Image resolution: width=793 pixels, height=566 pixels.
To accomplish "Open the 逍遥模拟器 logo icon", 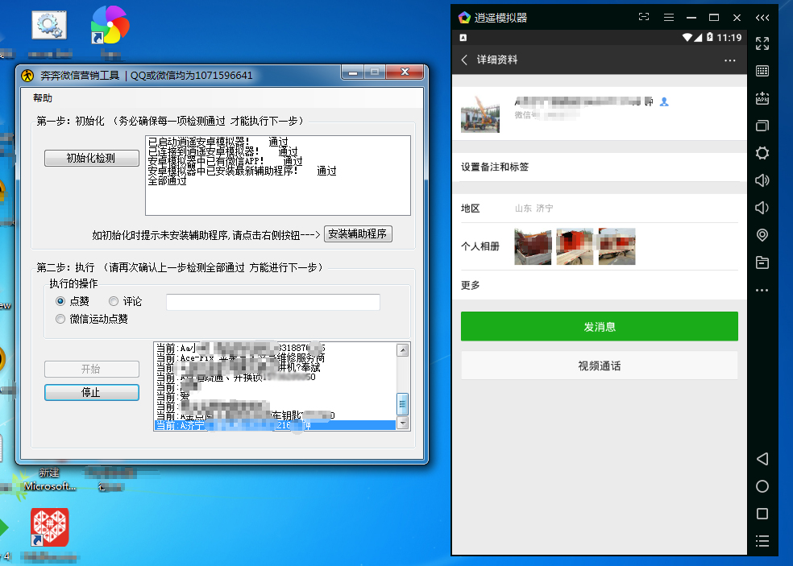I will 464,18.
